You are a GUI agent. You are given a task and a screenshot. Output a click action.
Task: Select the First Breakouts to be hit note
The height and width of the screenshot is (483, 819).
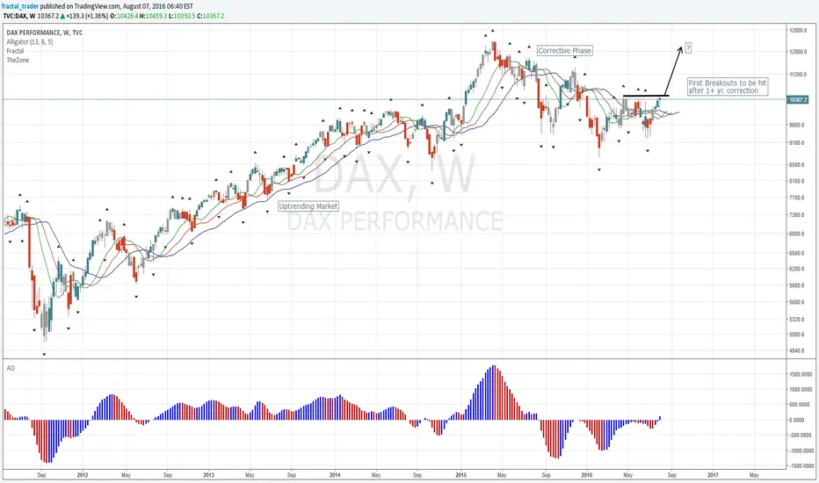727,87
